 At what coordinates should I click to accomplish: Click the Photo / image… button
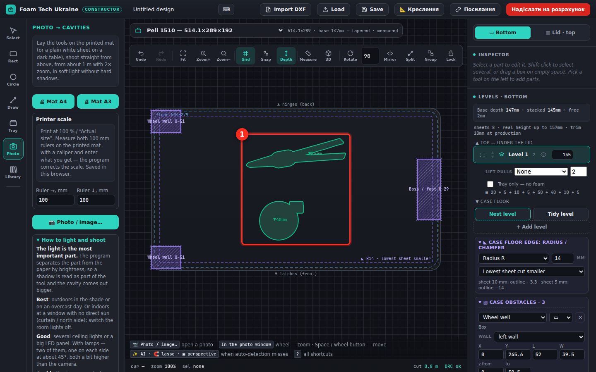tap(75, 222)
